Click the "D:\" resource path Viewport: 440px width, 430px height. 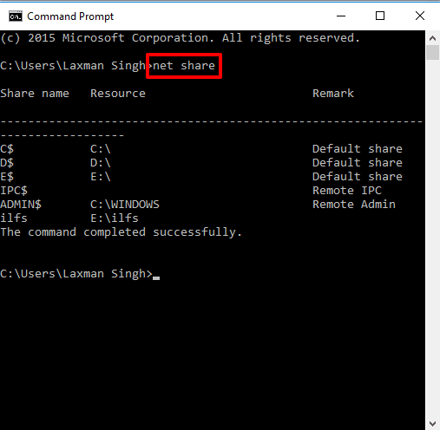click(101, 163)
